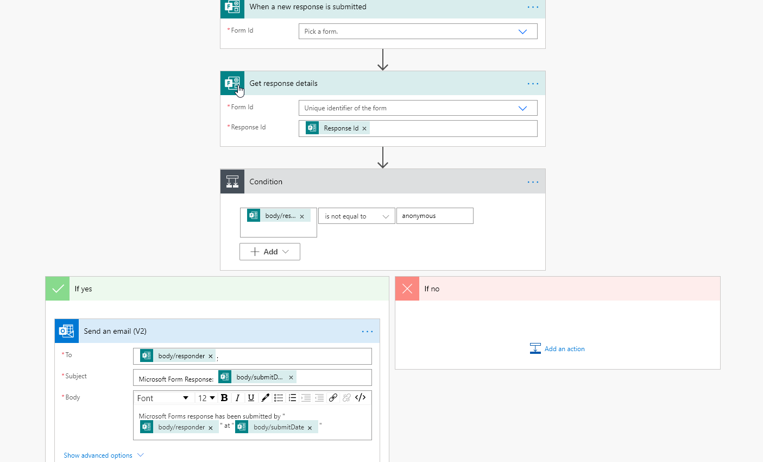Viewport: 763px width, 462px height.
Task: Click the Condition action icon
Action: click(x=232, y=181)
